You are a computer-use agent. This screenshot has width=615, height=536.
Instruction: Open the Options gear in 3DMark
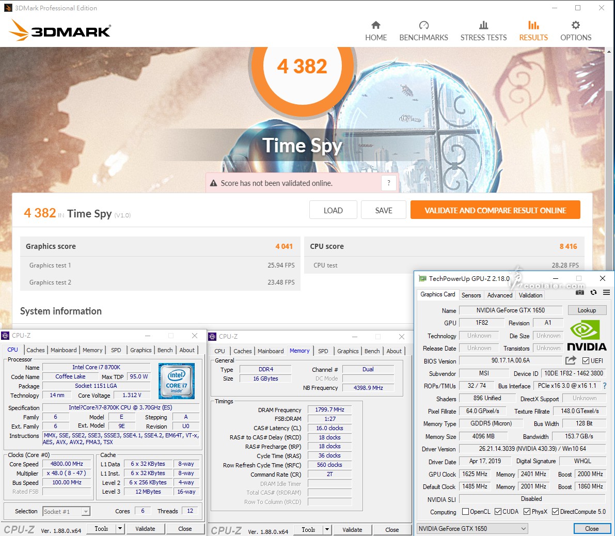(575, 25)
